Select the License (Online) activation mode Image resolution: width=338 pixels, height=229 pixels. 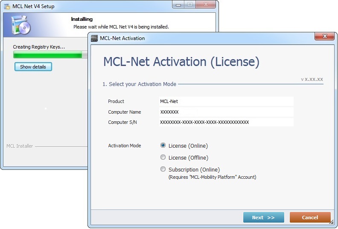click(x=163, y=145)
